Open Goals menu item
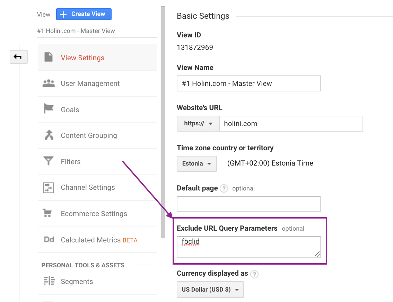This screenshot has width=393, height=302. [x=98, y=110]
